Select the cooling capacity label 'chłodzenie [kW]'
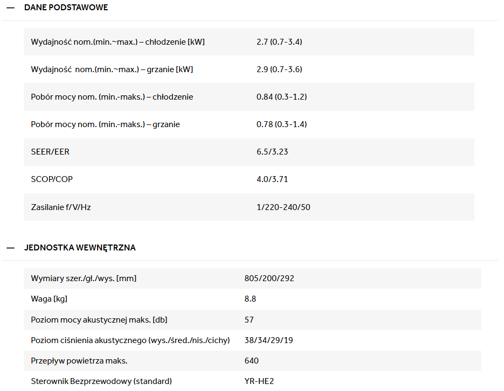Screen dimensions: 504x391 (175, 41)
